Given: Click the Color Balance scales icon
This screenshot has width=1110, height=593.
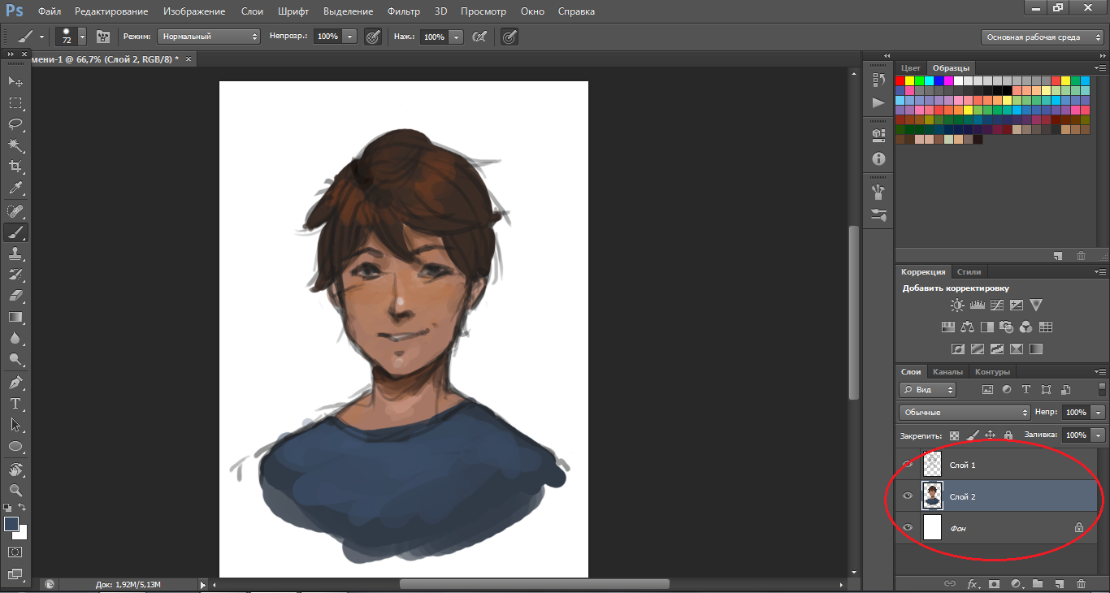Looking at the screenshot, I should (x=967, y=327).
